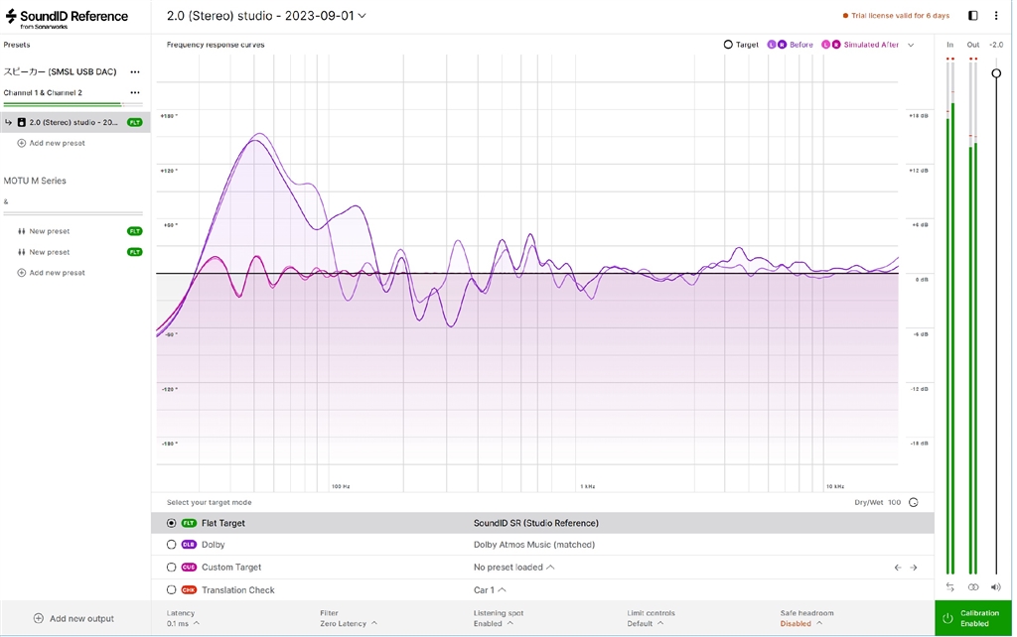1017x637 pixels.
Task: Click the kebab menu in the top-right corner
Action: pyautogui.click(x=996, y=16)
